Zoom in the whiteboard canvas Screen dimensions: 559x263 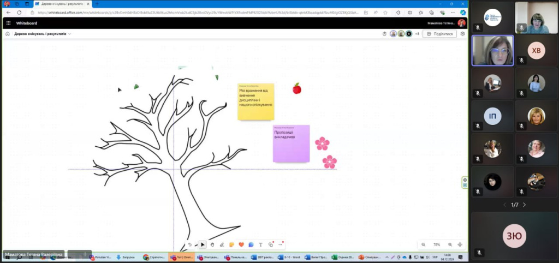450,244
